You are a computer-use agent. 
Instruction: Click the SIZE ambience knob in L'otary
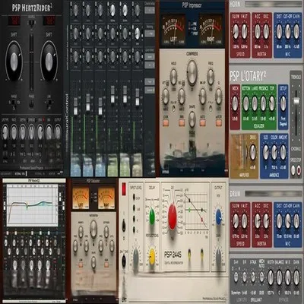pos(266,152)
